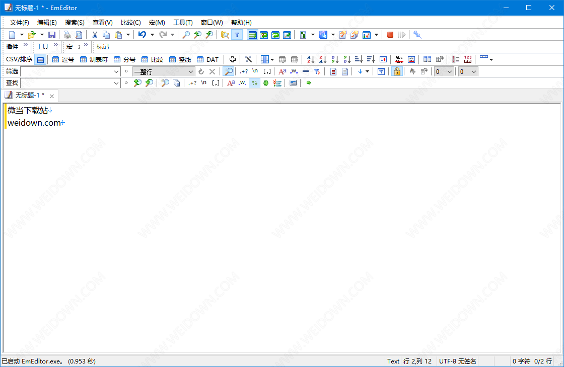Click the UTF-8 无签名 encoding in status bar
The width and height of the screenshot is (564, 367).
tap(457, 361)
